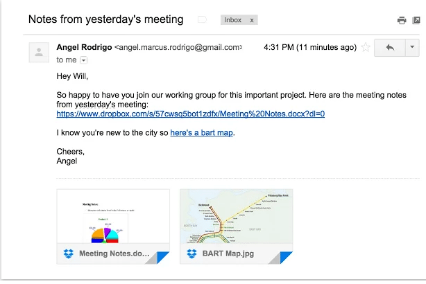Viewport: 426px width, 284px height.
Task: Toggle the importance marker beside subject
Action: pos(202,20)
